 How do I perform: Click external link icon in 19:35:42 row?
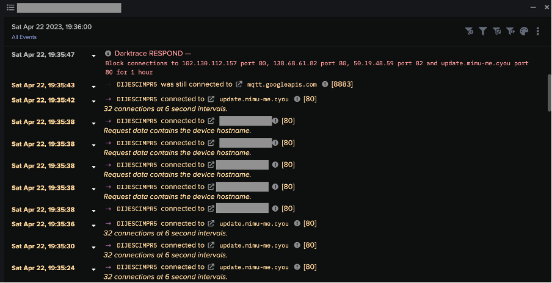pos(211,99)
